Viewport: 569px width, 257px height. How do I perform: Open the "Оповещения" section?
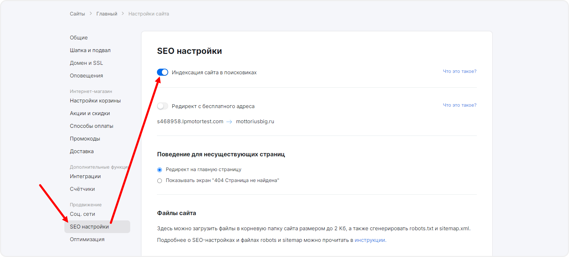(86, 76)
